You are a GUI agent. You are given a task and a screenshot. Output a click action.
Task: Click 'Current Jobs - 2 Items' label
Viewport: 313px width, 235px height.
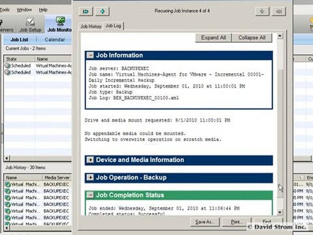[25, 48]
